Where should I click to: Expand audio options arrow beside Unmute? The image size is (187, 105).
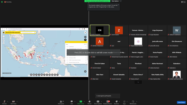tap(8, 101)
